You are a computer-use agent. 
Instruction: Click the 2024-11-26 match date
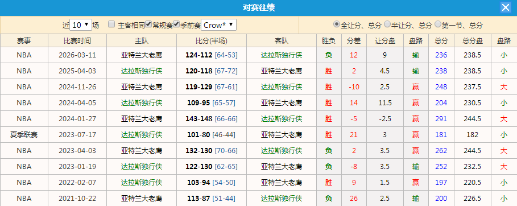(77, 87)
